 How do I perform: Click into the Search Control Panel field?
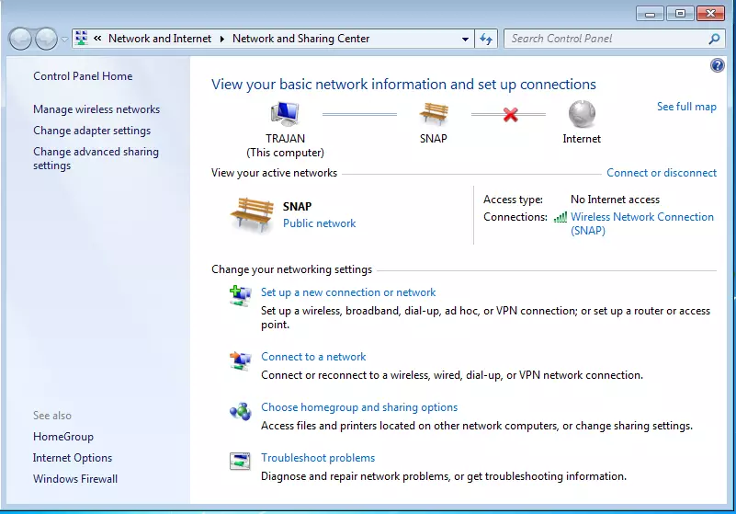click(606, 39)
